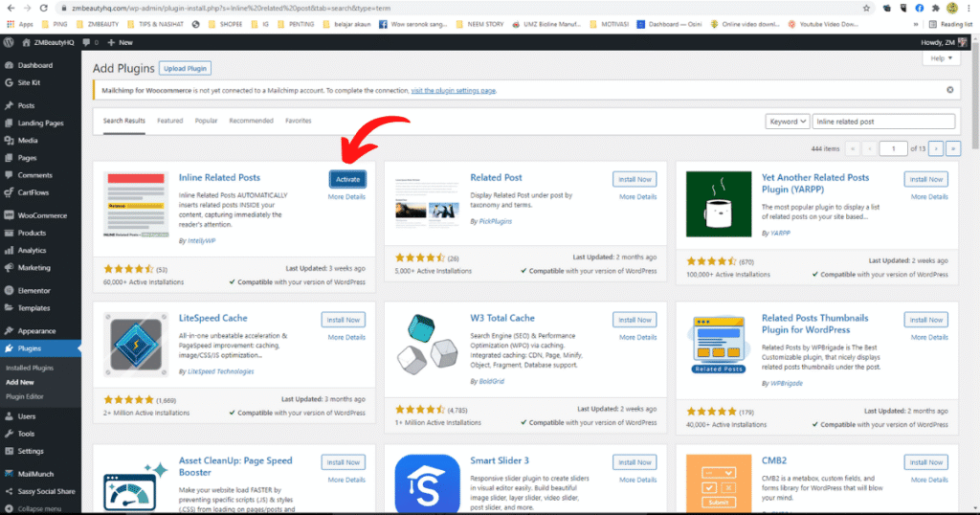The height and width of the screenshot is (515, 980).
Task: Open LiteSpeed Cache plugin thumbnail
Action: (x=136, y=345)
